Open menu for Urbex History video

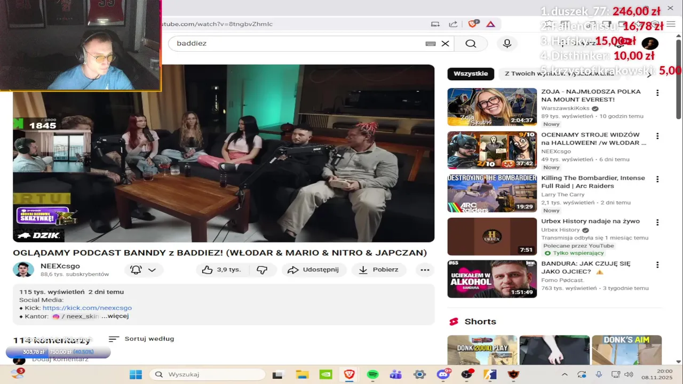pos(657,222)
